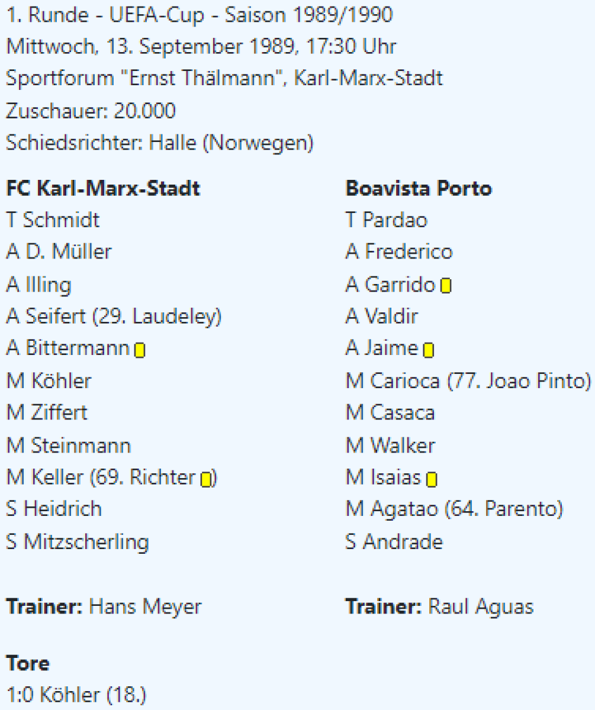Click the yellow card icon beside Isaias
Viewport: 595px width, 710px height.
pos(432,479)
